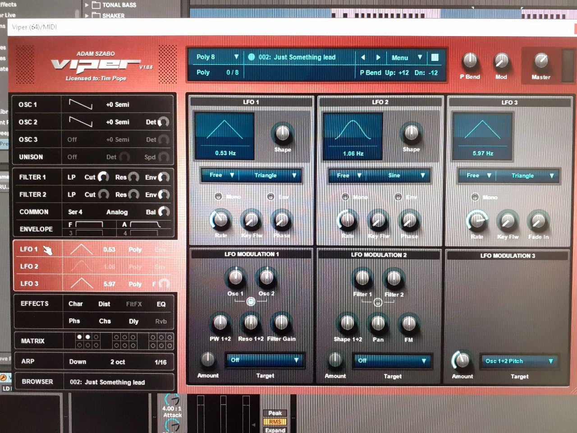The height and width of the screenshot is (433, 577).
Task: Click the Common Bal knob
Action: 164,212
